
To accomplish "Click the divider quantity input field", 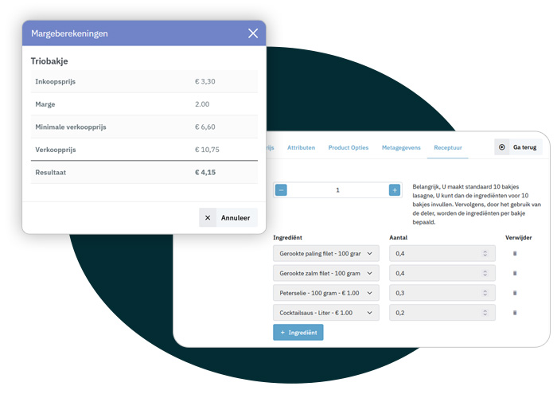I will 337,190.
